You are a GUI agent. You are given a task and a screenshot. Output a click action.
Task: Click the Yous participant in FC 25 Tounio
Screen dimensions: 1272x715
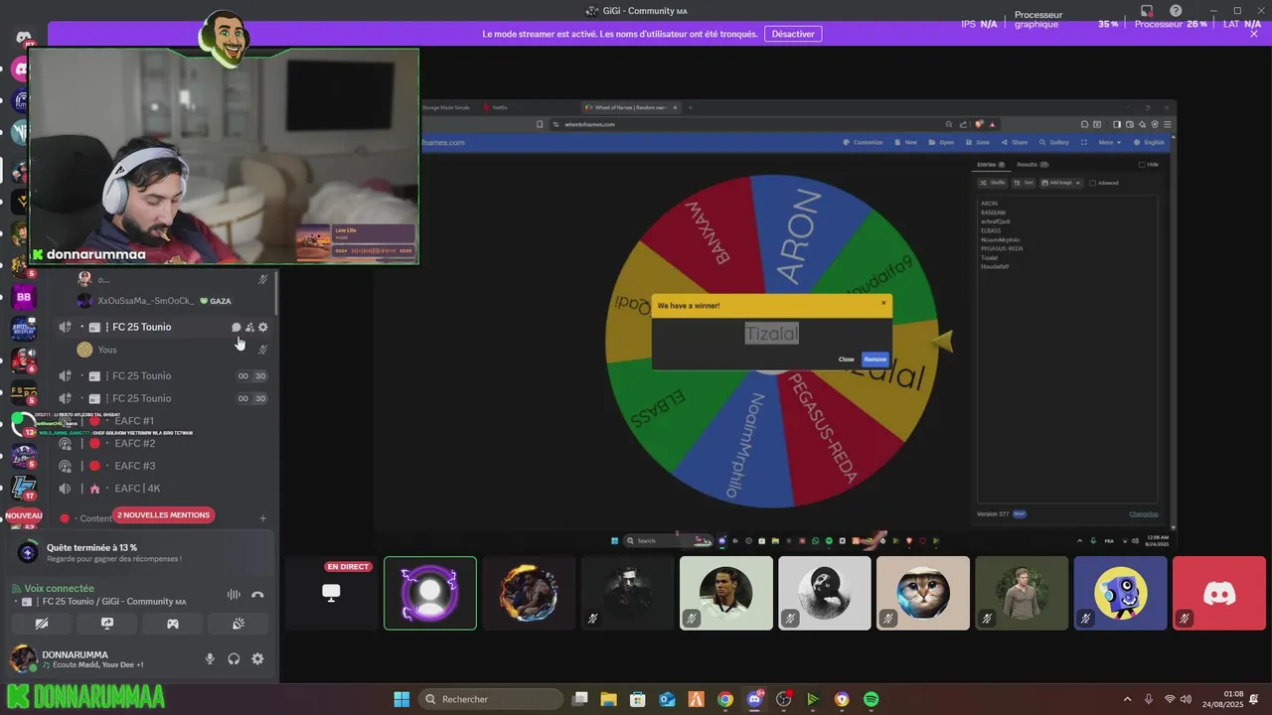tap(107, 350)
